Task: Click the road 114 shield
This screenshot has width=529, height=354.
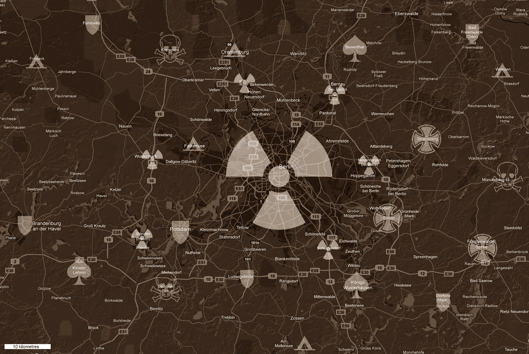Action: [295, 124]
